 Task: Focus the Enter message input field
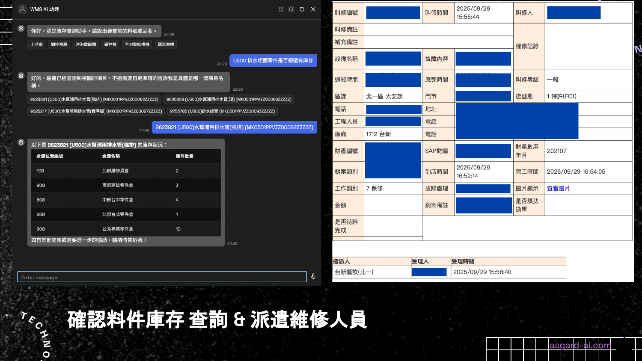coord(162,277)
